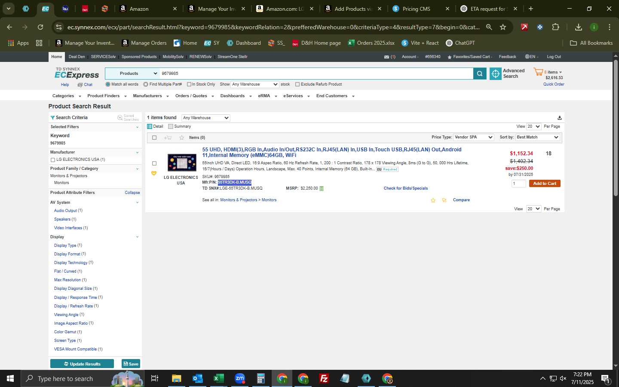Open the 55 UHD product title link
619x387 pixels.
pyautogui.click(x=332, y=152)
